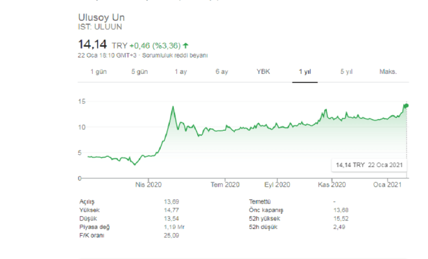
Task: Select the 5 gün time range
Action: point(140,71)
